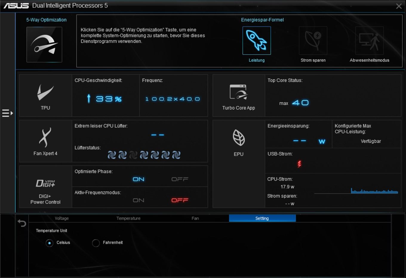Select the Abwesenheitsmodus profile icon
This screenshot has height=278, width=406.
click(x=369, y=41)
